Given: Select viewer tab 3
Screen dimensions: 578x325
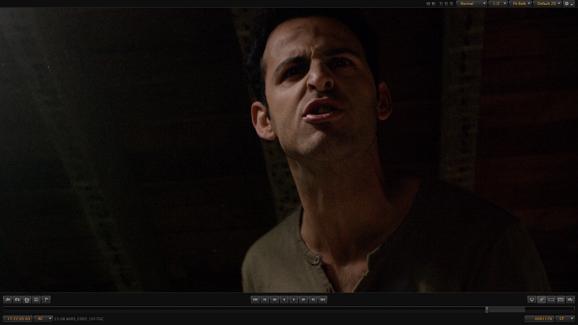Looking at the screenshot, I should 451,4.
